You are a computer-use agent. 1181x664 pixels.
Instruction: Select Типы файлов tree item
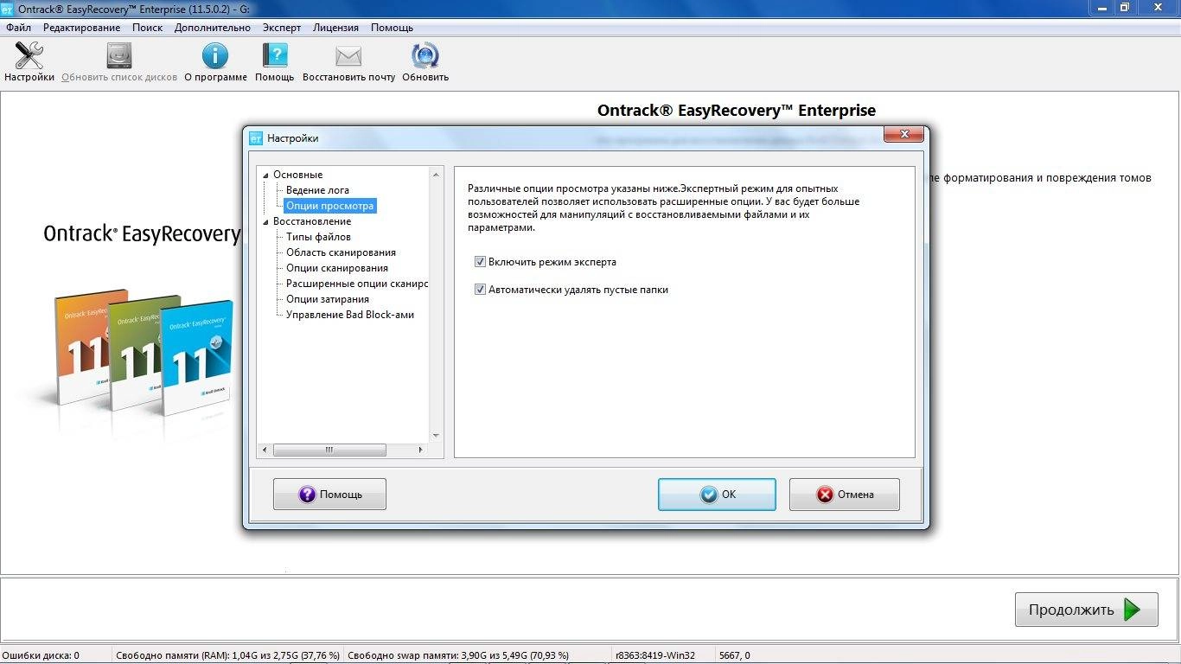coord(318,237)
